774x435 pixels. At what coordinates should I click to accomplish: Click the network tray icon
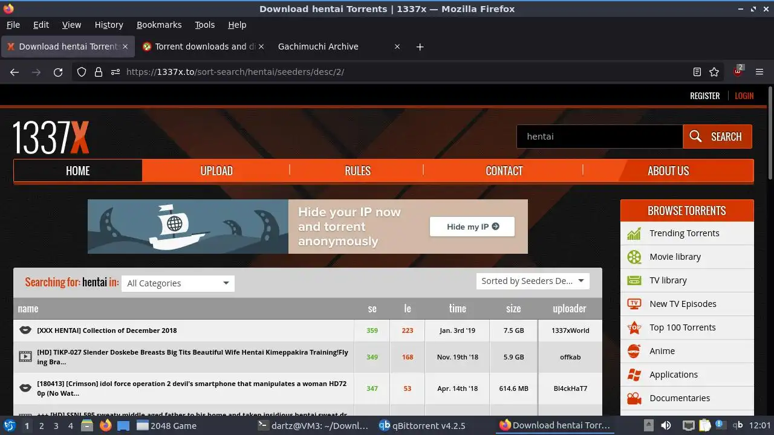point(688,425)
